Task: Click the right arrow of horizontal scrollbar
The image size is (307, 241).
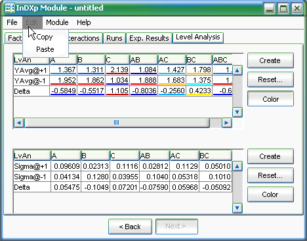Action: point(226,123)
